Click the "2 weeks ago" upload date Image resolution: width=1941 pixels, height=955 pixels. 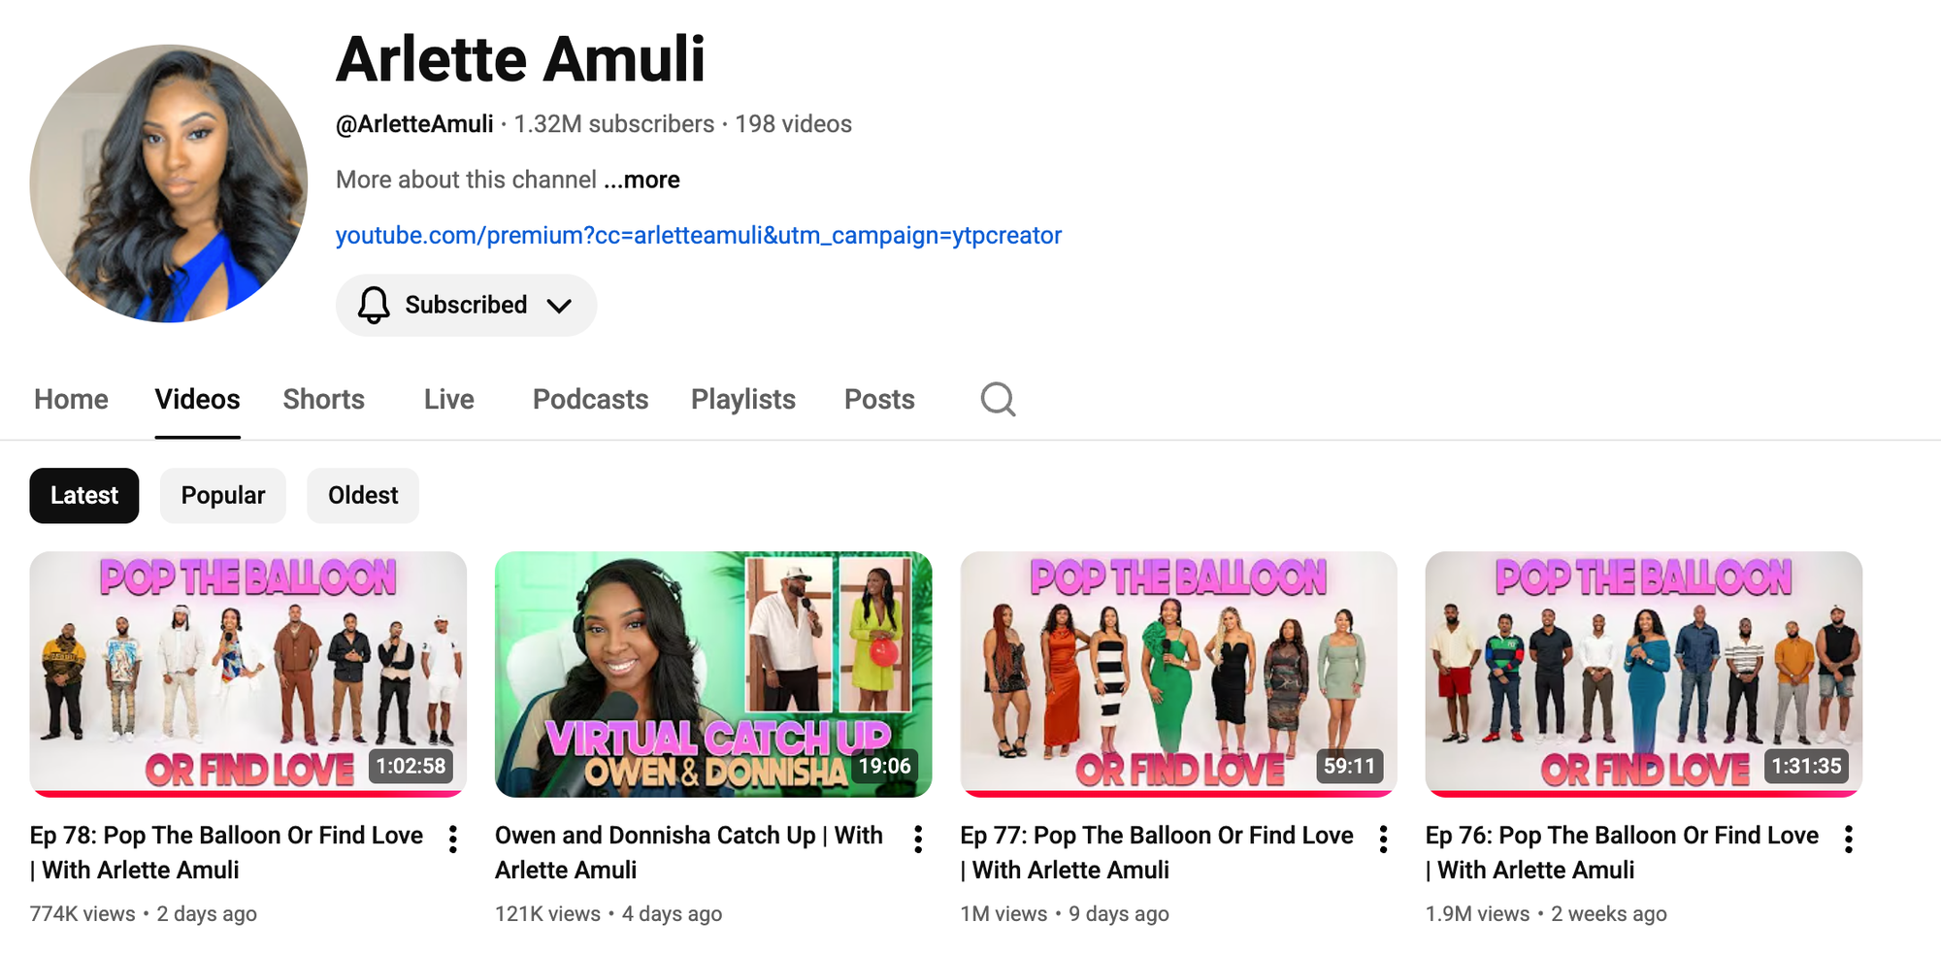point(1609,914)
